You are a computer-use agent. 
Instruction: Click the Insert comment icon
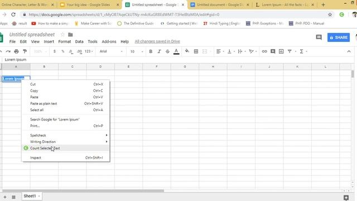click(273, 51)
